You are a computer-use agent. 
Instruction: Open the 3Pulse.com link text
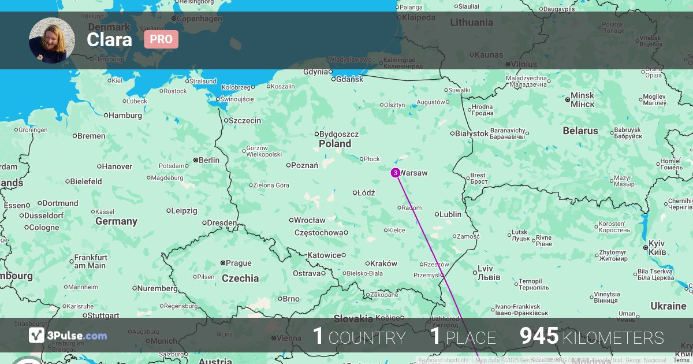[77, 336]
